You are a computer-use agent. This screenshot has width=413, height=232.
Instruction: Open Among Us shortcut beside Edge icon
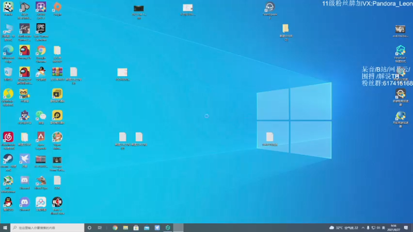point(24,52)
